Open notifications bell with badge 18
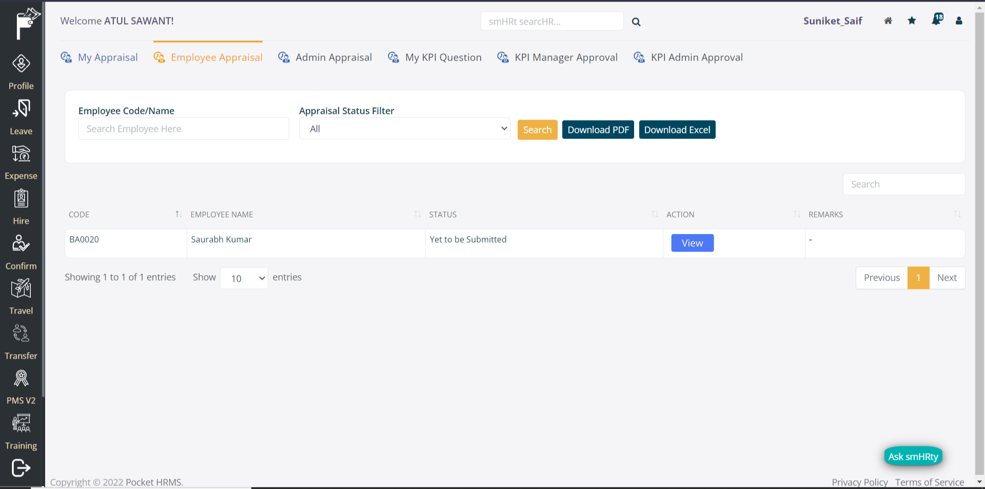This screenshot has width=985, height=489. (x=937, y=21)
